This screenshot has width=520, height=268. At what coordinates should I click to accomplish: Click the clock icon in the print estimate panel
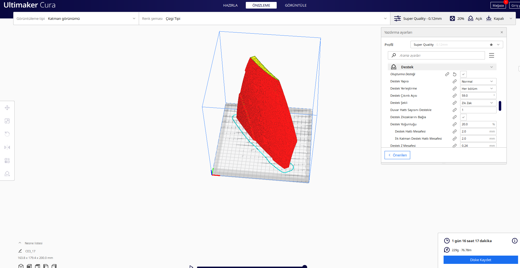click(447, 241)
